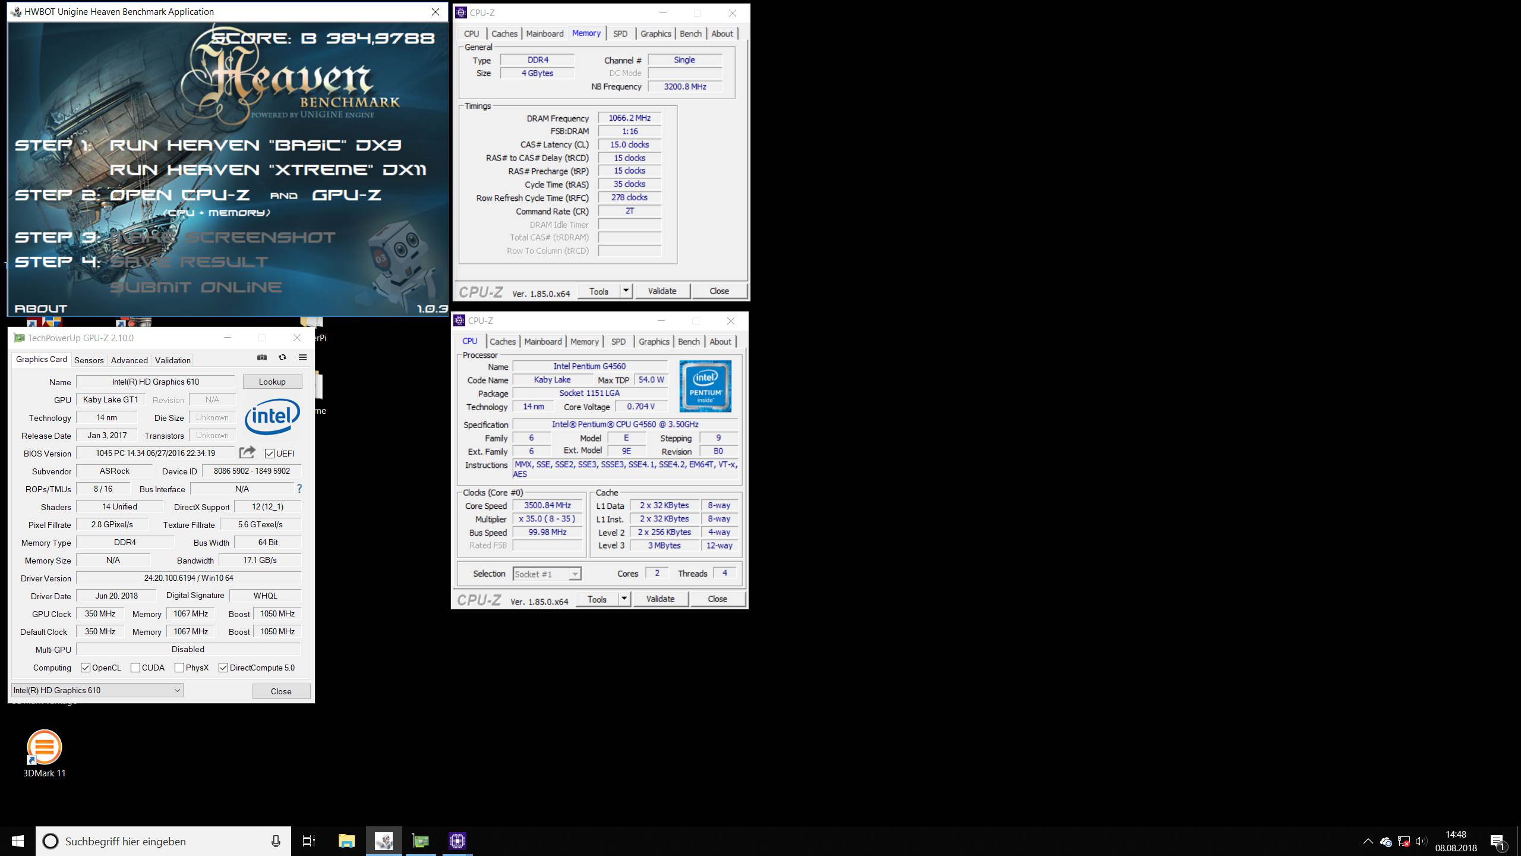Toggle the CUDA checkbox
This screenshot has height=856, width=1521.
pos(135,668)
